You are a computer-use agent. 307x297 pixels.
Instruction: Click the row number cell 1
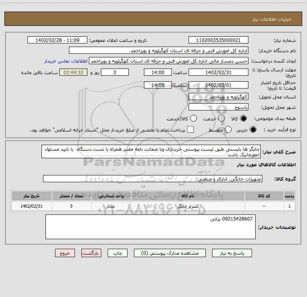point(289,206)
